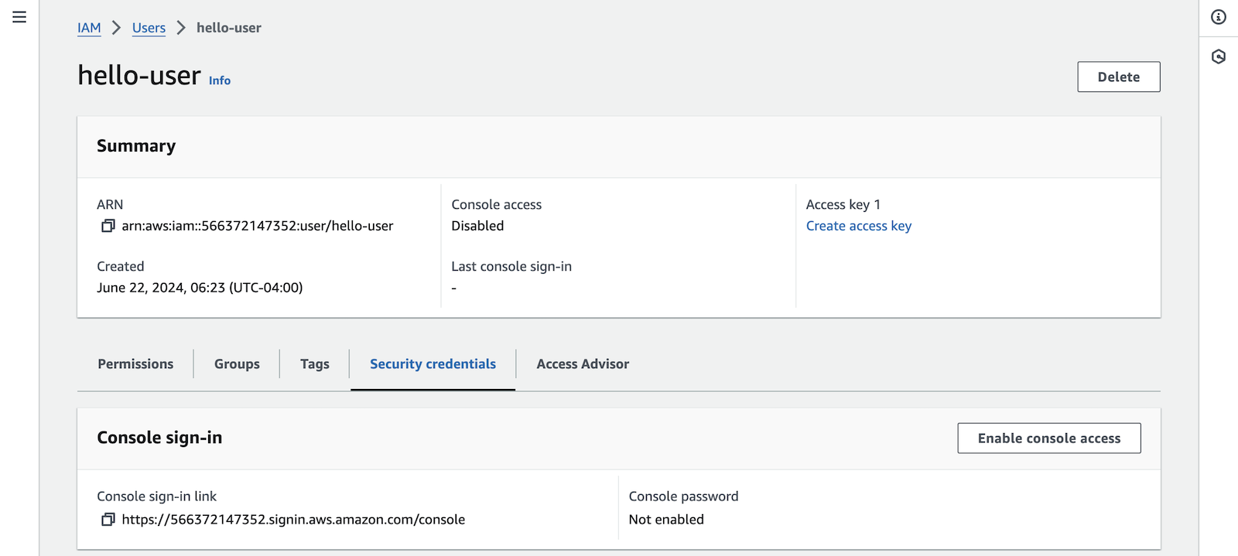Open the Users breadcrumb link

point(149,28)
